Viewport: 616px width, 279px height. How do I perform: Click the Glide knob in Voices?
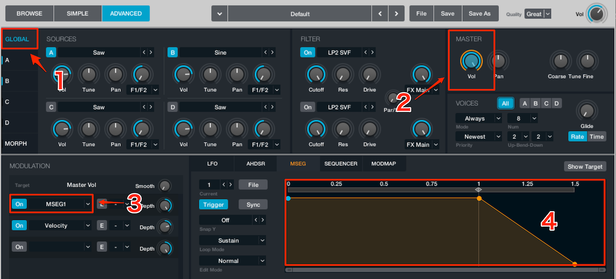point(586,112)
